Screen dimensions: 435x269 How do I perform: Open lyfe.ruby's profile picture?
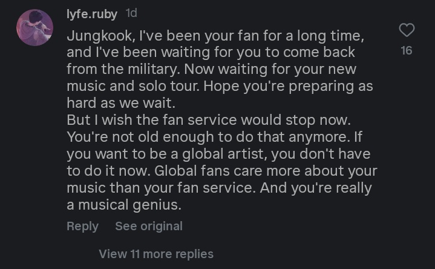click(34, 28)
